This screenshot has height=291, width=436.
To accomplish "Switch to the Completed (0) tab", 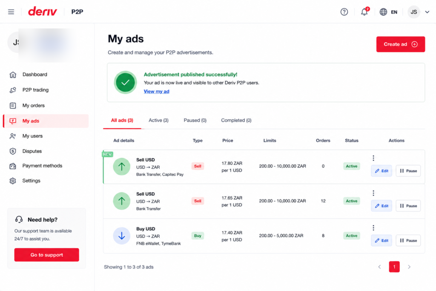I will click(236, 120).
